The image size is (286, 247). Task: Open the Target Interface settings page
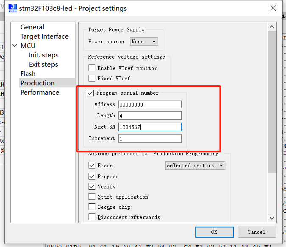44,36
